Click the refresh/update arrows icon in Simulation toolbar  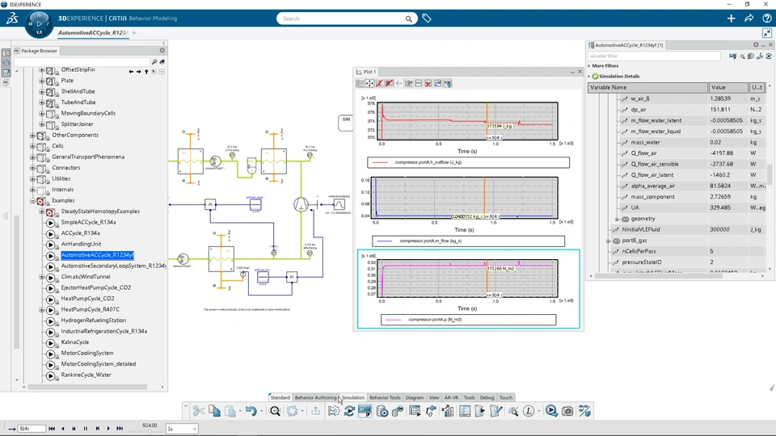click(349, 411)
